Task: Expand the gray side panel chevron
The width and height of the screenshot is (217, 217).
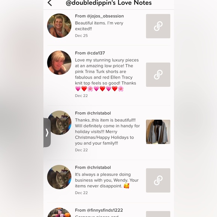Action: point(47,132)
